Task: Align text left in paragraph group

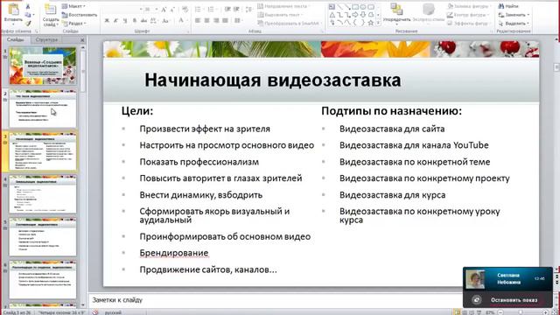Action: tap(198, 21)
